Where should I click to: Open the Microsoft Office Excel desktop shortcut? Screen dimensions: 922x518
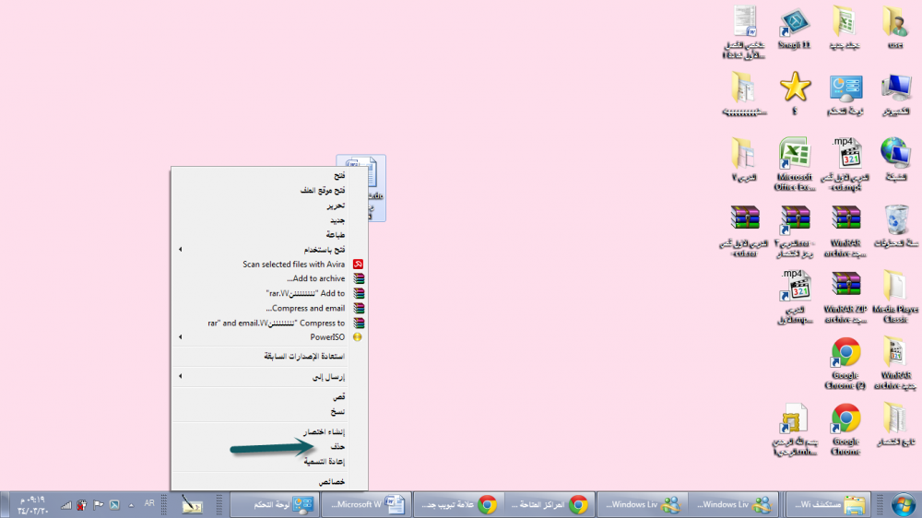(794, 157)
